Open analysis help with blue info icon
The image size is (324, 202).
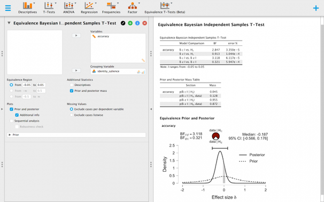click(137, 23)
